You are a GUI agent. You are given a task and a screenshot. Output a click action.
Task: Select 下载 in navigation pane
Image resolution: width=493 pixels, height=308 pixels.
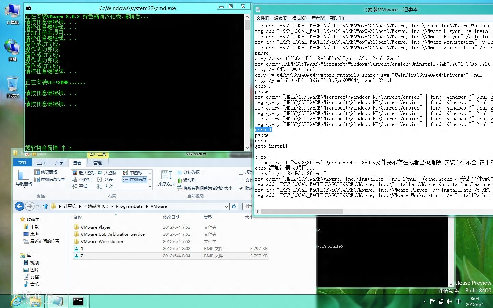[x=35, y=227]
